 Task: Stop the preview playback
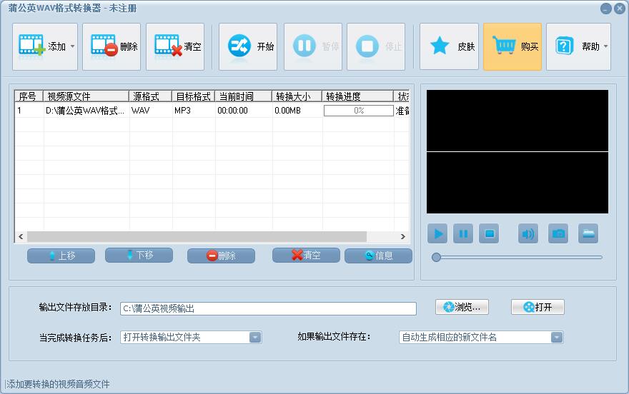click(489, 233)
